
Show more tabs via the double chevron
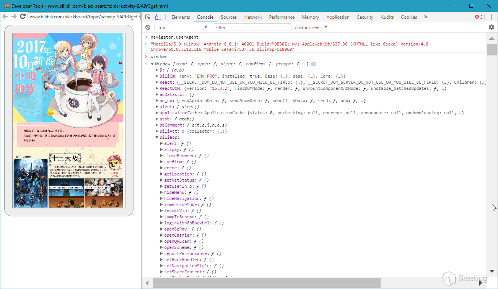coord(426,17)
